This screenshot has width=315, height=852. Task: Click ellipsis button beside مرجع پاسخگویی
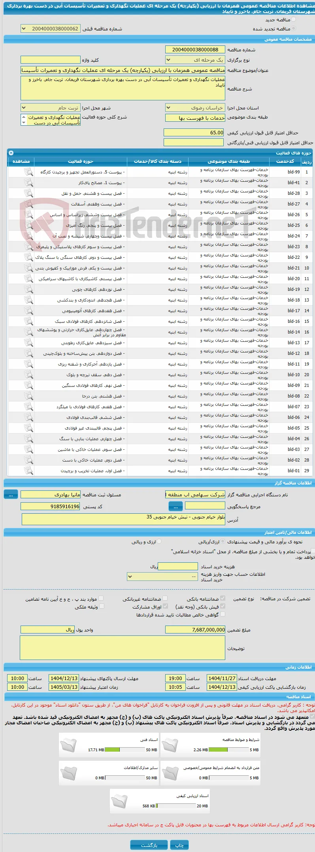coord(175,506)
